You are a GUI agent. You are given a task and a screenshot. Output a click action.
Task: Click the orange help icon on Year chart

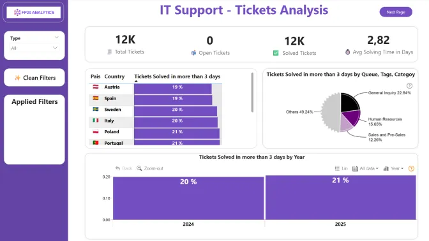[x=411, y=168]
